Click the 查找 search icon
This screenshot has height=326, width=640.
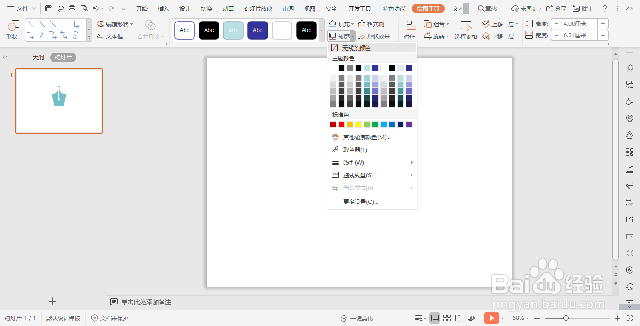[487, 8]
